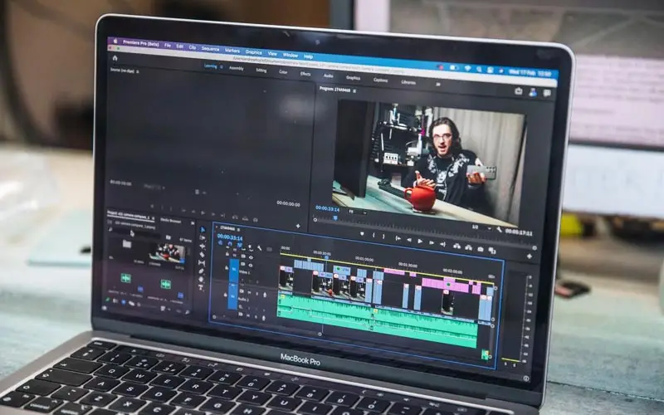Switch to the Effects workspace

tap(305, 74)
